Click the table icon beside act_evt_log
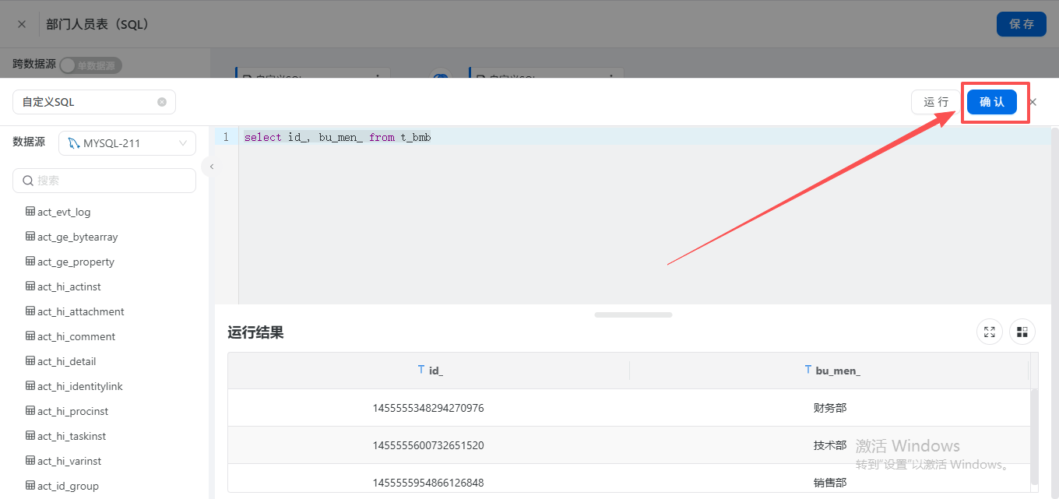This screenshot has width=1059, height=499. [x=30, y=212]
